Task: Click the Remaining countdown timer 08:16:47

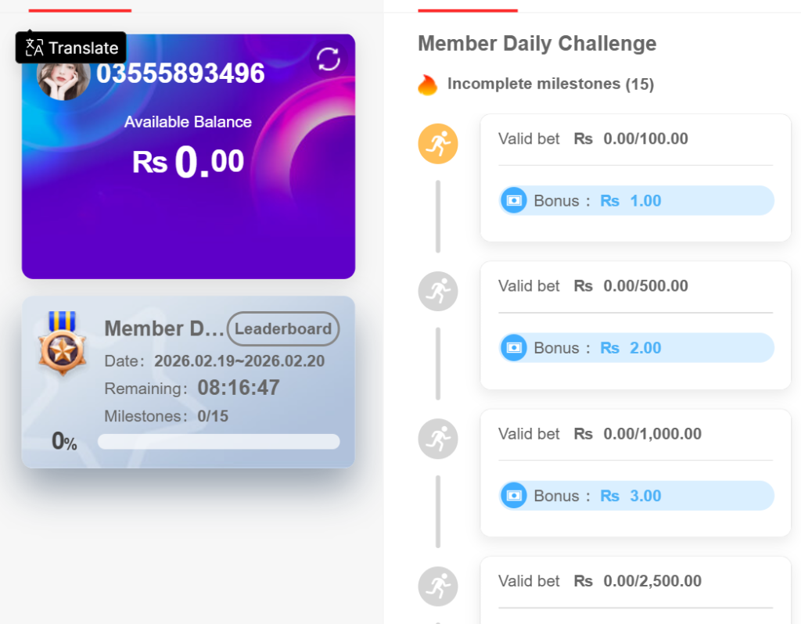Action: pyautogui.click(x=239, y=388)
